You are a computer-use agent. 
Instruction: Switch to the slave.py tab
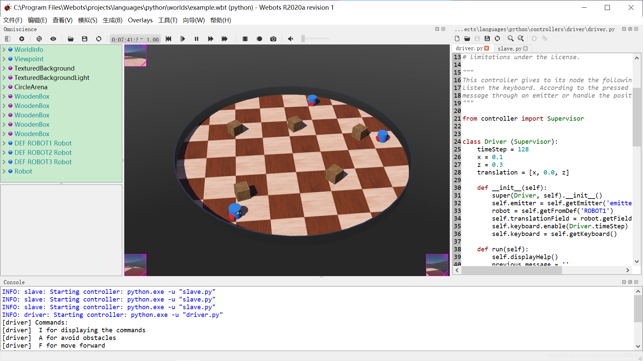pyautogui.click(x=509, y=48)
